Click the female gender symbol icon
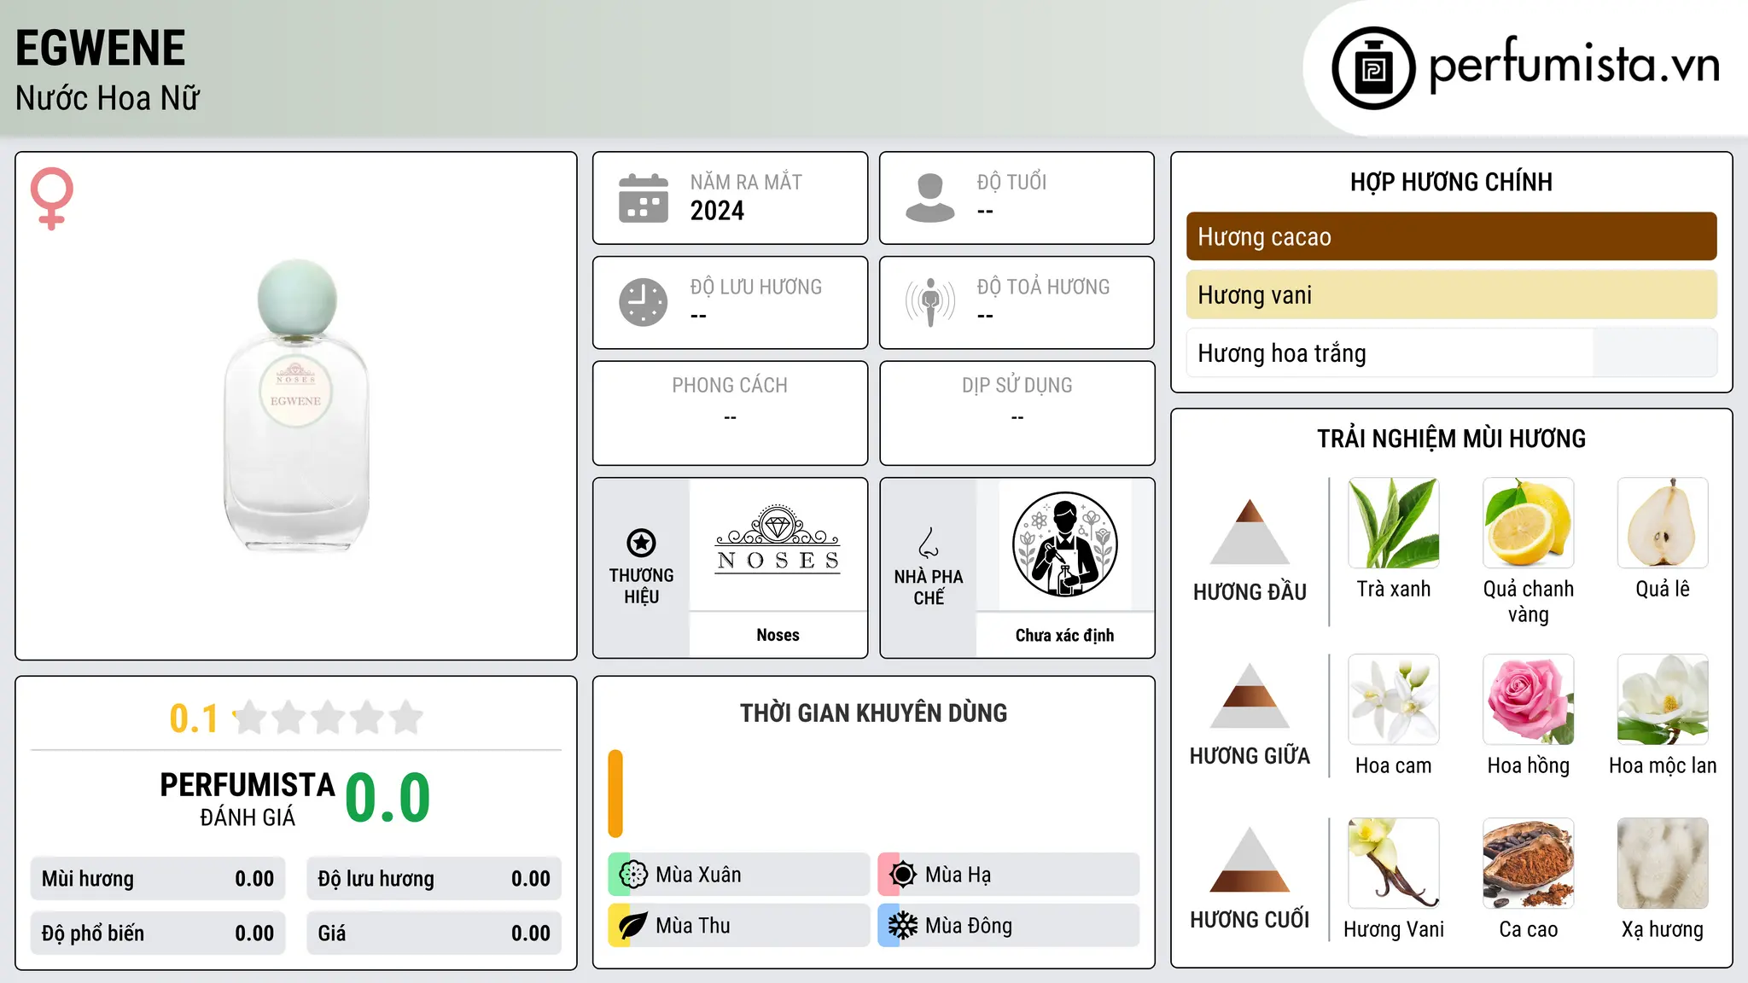 pos(52,199)
